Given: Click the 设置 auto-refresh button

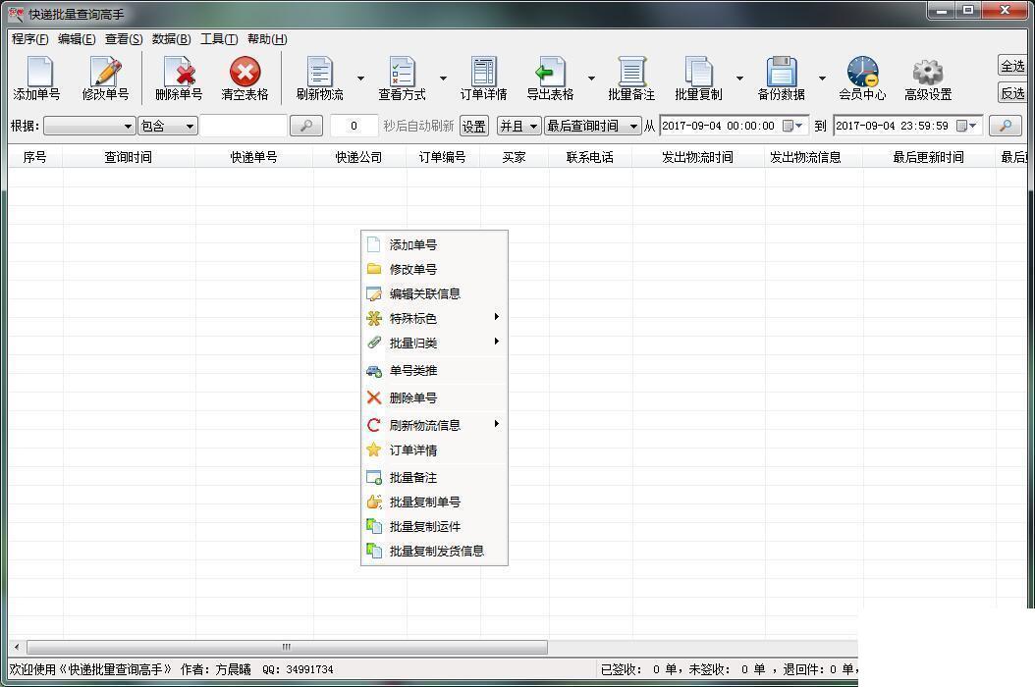Looking at the screenshot, I should click(474, 126).
